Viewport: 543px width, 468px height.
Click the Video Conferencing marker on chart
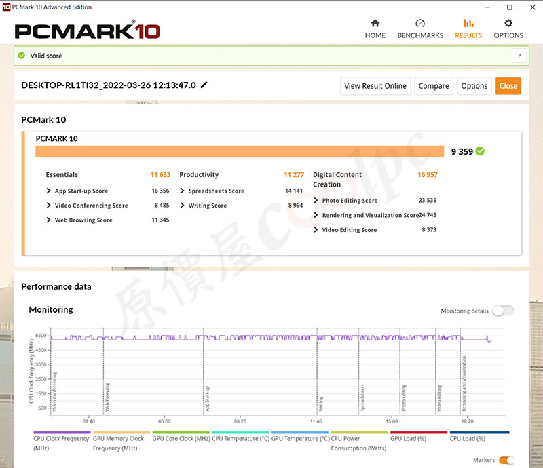tap(54, 391)
